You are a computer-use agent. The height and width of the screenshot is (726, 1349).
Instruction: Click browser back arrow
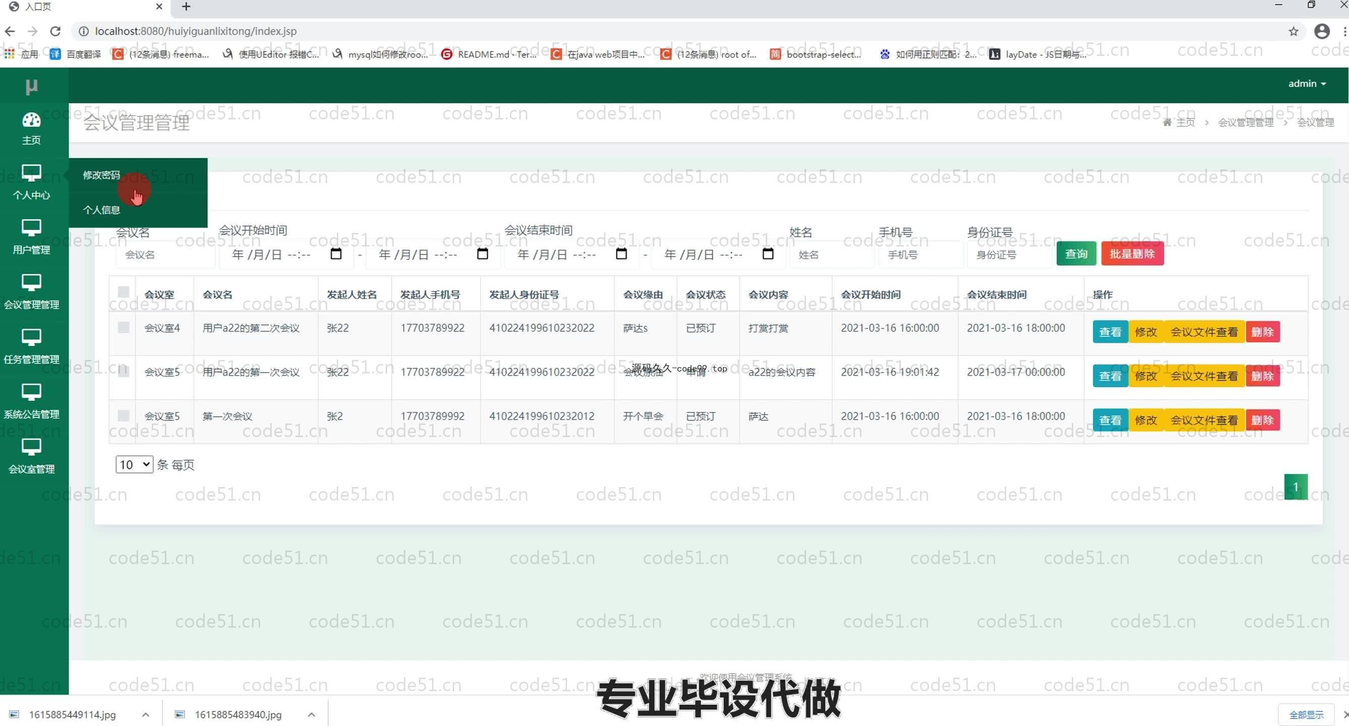[x=10, y=31]
